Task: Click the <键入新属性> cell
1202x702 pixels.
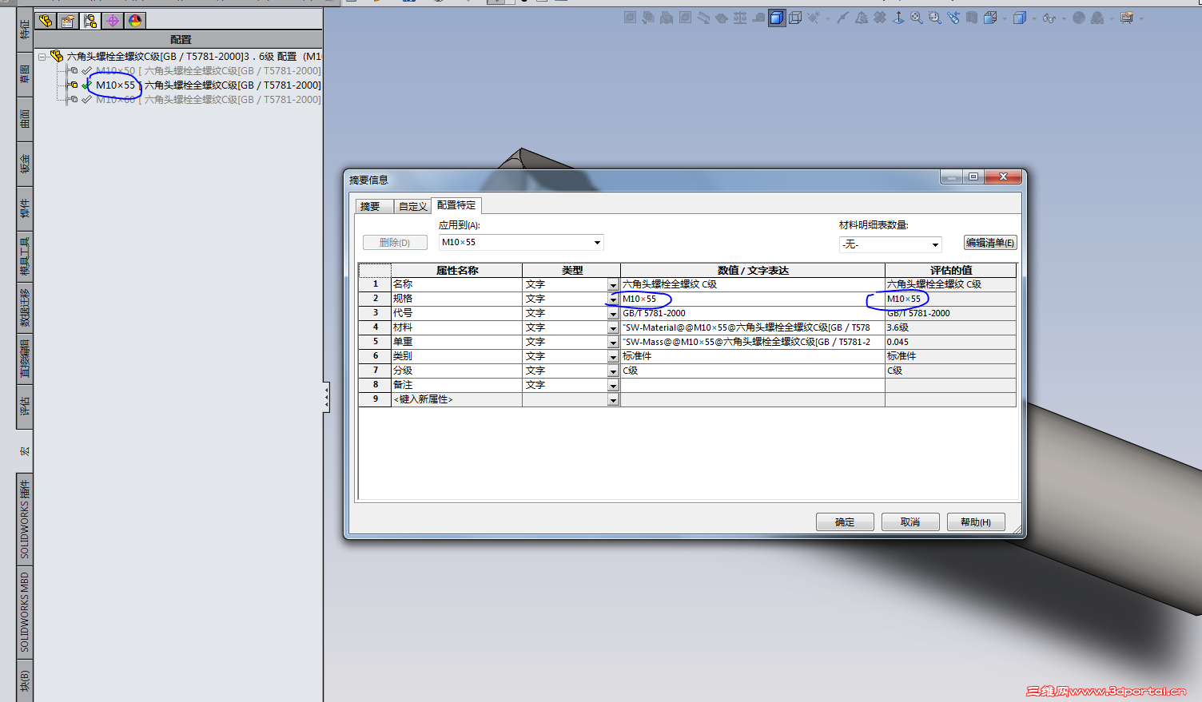Action: [x=456, y=399]
